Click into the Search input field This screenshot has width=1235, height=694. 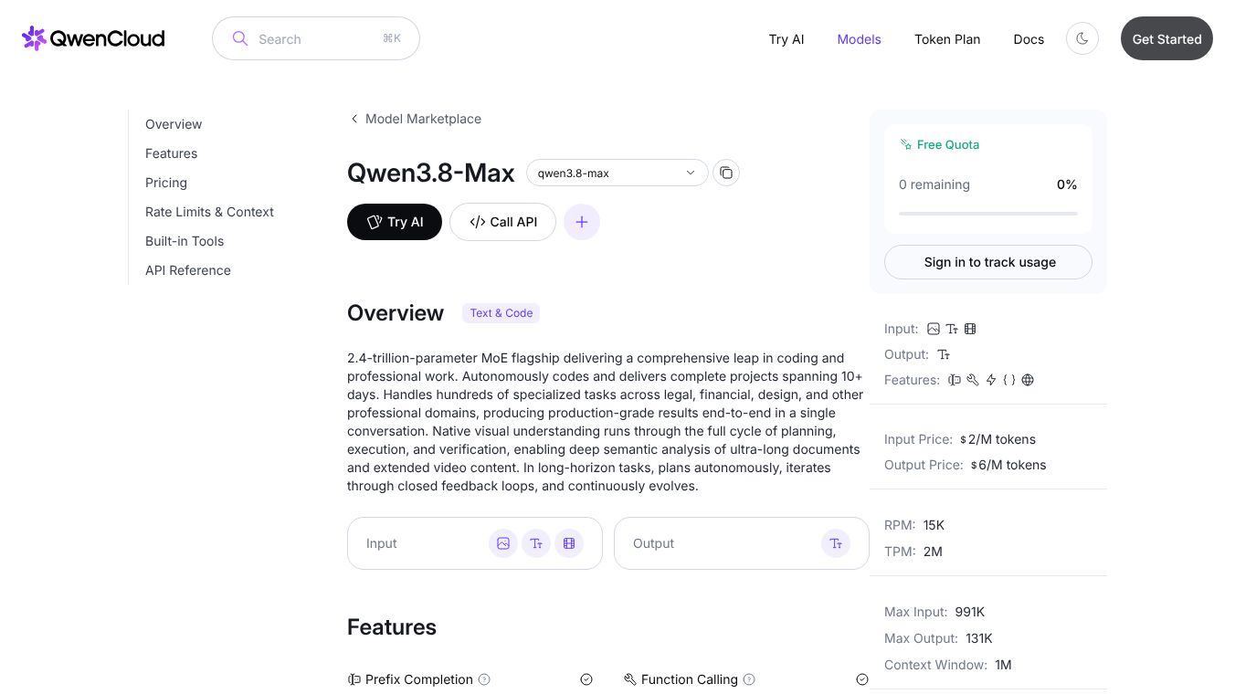click(316, 38)
